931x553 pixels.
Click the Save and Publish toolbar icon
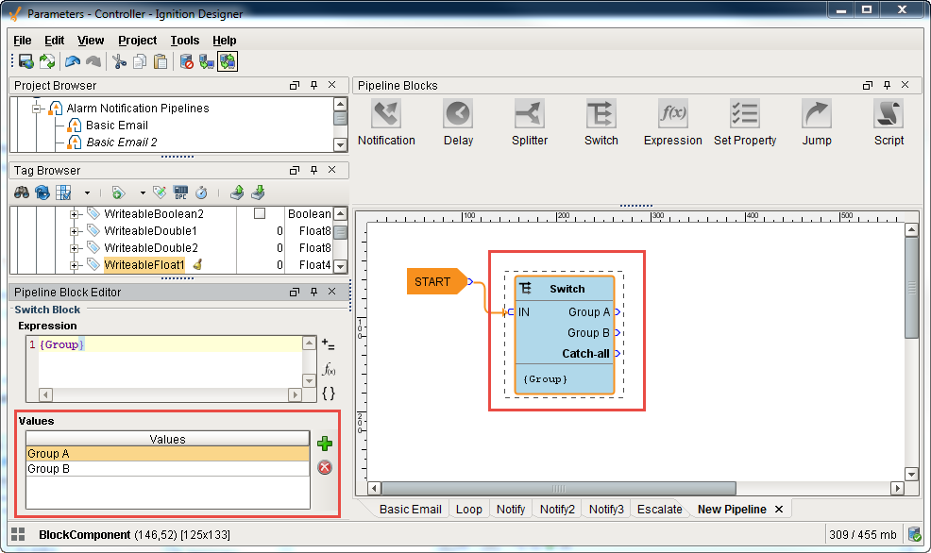[25, 61]
